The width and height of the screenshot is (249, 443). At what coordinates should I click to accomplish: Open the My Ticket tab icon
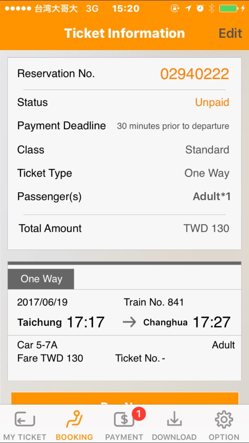click(25, 419)
